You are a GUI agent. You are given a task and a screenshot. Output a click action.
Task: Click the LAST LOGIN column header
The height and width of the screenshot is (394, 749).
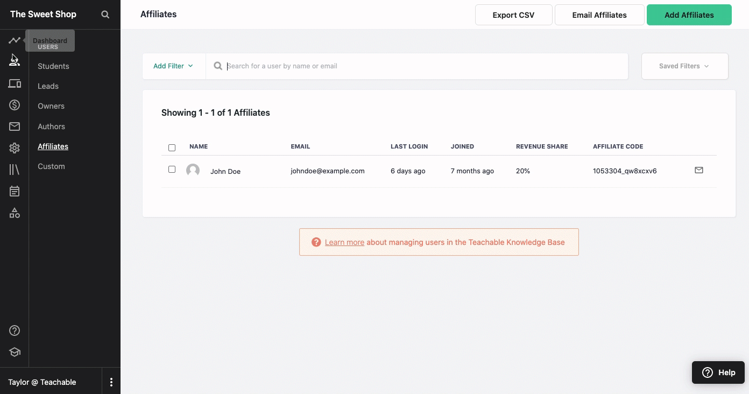pyautogui.click(x=409, y=146)
